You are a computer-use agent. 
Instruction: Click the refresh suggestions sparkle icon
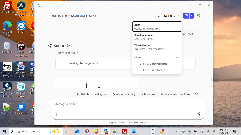pyautogui.click(x=197, y=94)
